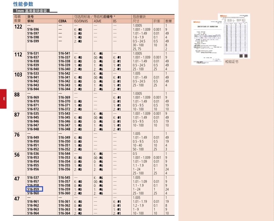Click CERA part number 516-542
274x221 pixels.
(64, 73)
